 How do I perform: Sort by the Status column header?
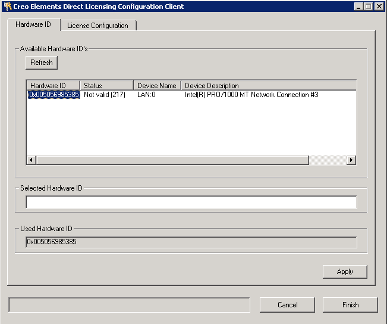point(106,86)
